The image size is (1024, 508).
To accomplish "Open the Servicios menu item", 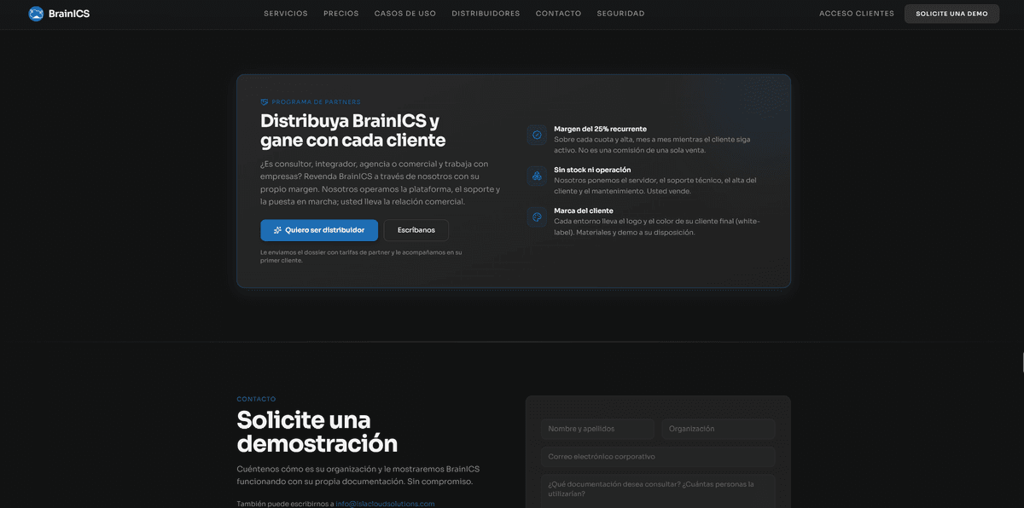I will [286, 14].
